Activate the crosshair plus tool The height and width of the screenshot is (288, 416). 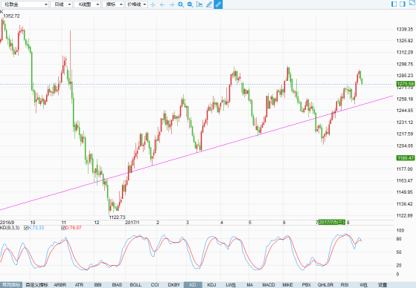click(x=153, y=4)
